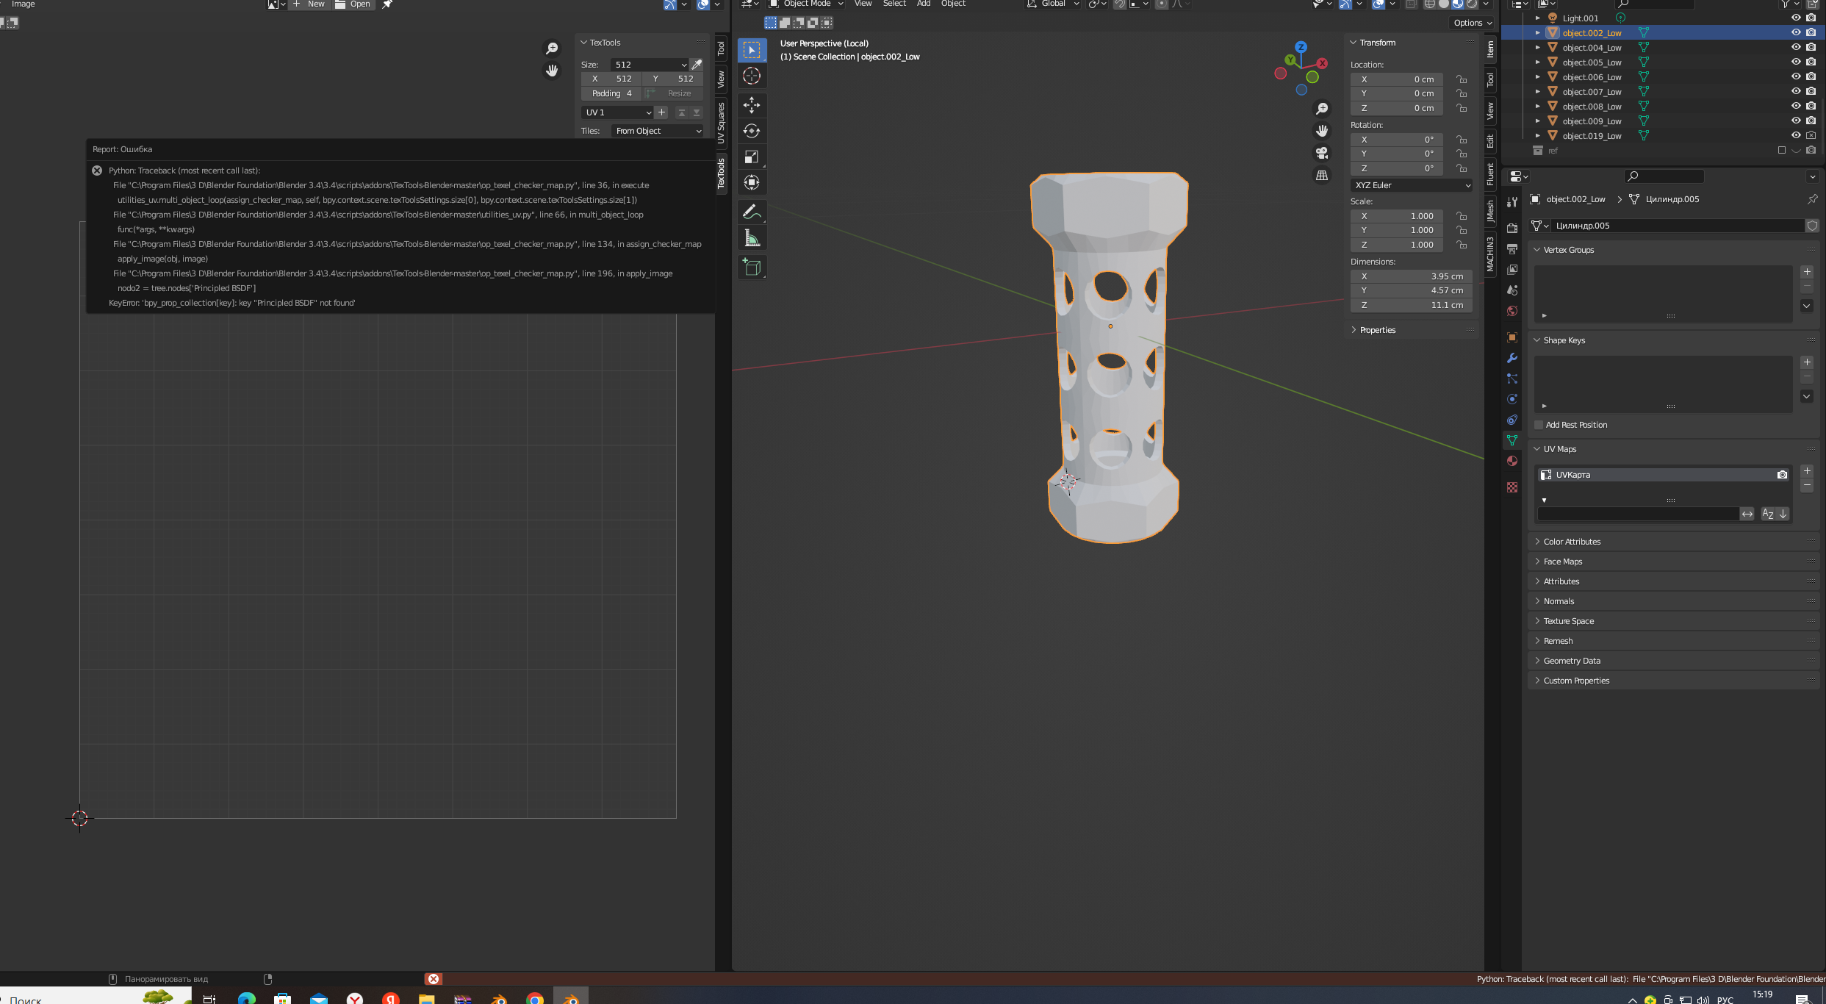Click New to create an image

tap(314, 4)
